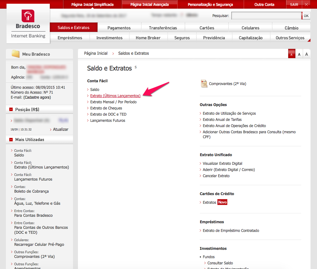Open the Saldos e Extratos menu
This screenshot has width=317, height=269.
pyautogui.click(x=74, y=28)
